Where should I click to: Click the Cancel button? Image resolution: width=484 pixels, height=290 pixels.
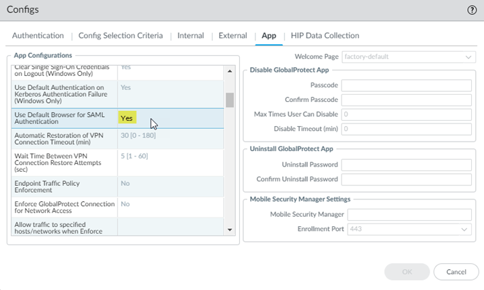pyautogui.click(x=456, y=271)
